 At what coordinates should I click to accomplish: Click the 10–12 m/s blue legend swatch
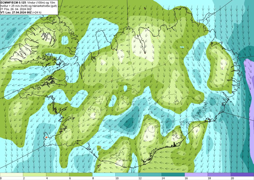(x=127, y=175)
